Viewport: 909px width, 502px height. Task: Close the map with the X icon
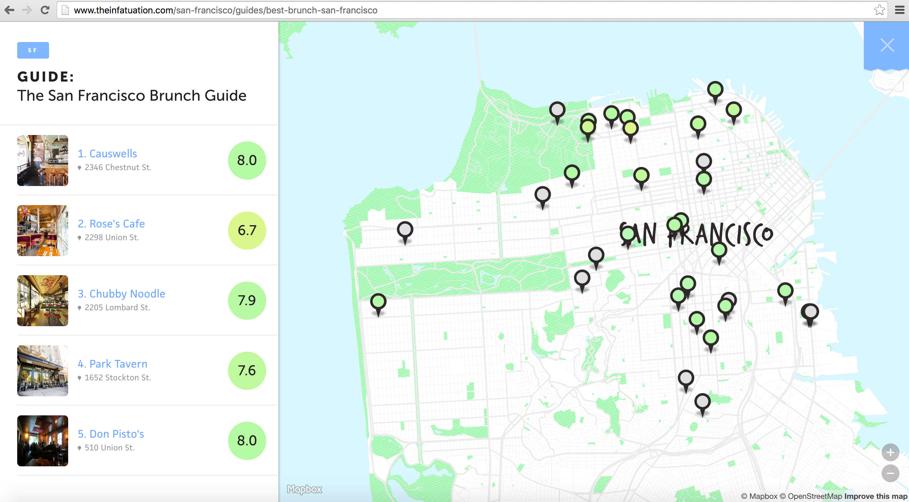coord(887,45)
